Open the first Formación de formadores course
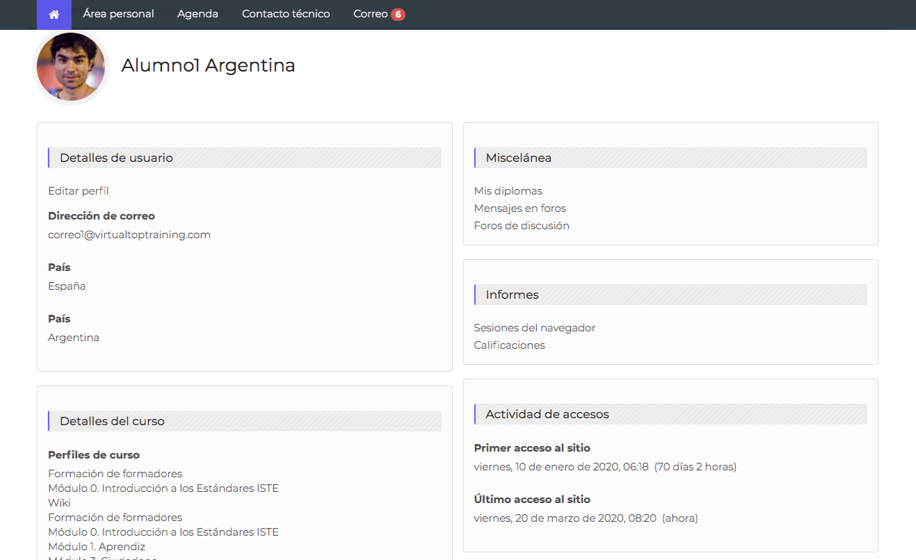 click(x=115, y=474)
